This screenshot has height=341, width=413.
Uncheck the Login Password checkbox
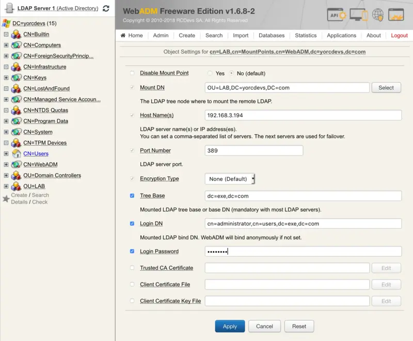tap(132, 251)
